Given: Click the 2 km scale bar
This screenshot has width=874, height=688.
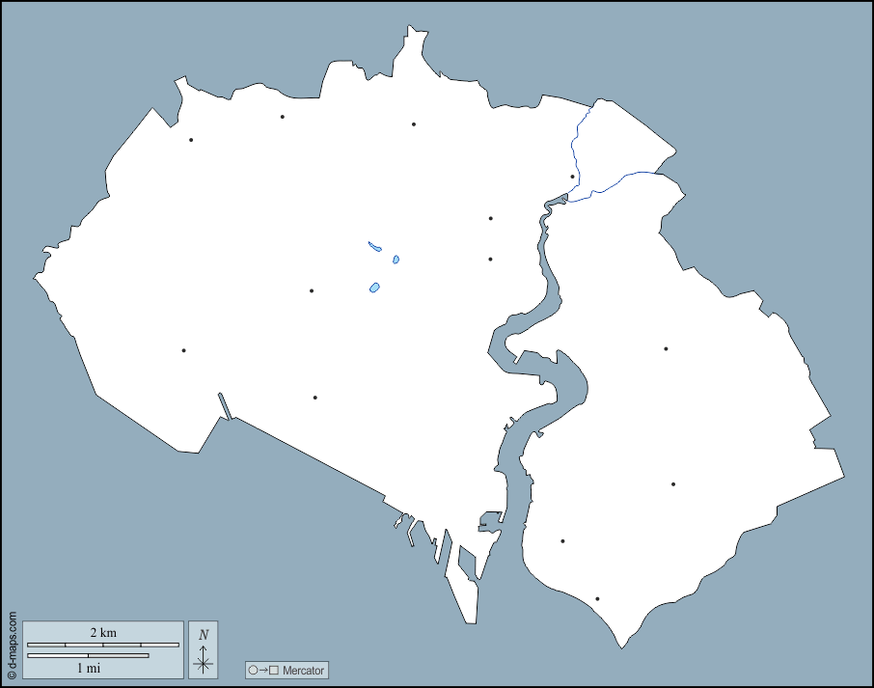Looking at the screenshot, I should click(x=102, y=644).
